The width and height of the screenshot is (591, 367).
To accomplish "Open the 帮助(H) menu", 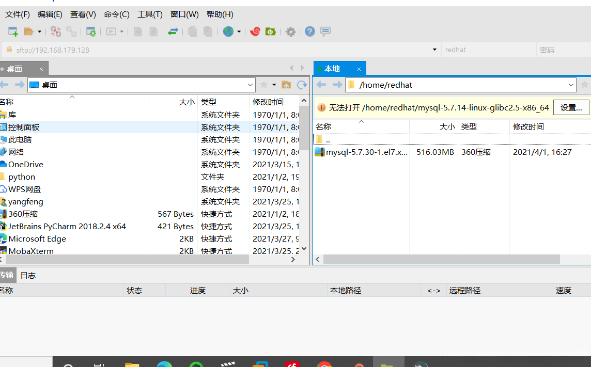I will [x=220, y=14].
